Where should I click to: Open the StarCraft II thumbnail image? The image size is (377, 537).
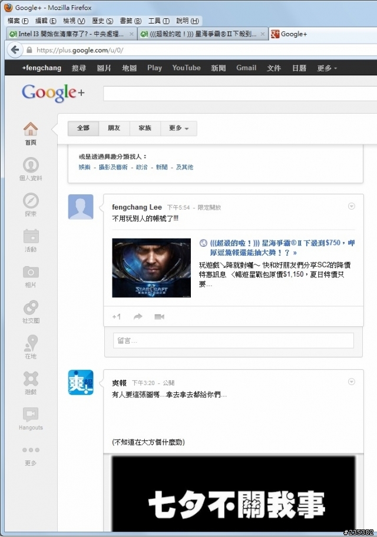[x=151, y=268]
